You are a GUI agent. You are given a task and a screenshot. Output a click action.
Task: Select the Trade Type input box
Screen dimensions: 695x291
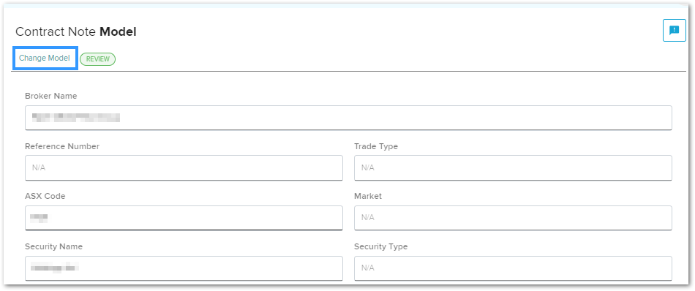[x=513, y=167]
